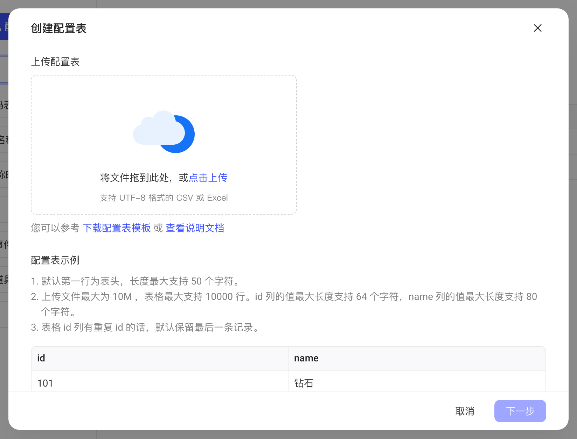Select the id column header
Image resolution: width=577 pixels, height=439 pixels.
tap(160, 358)
